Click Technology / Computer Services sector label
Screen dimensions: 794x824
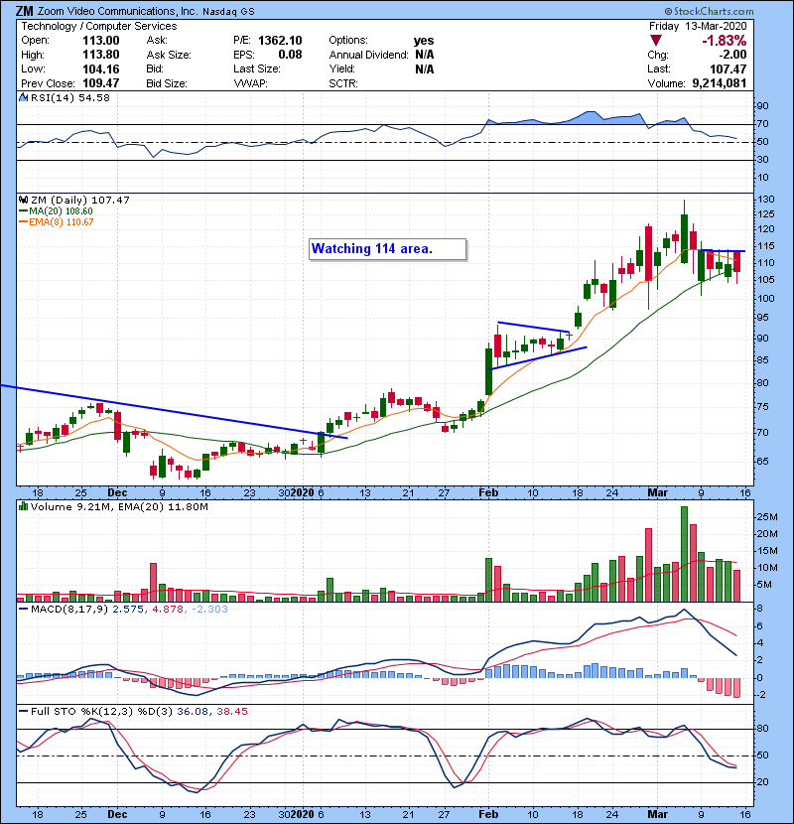(x=99, y=26)
